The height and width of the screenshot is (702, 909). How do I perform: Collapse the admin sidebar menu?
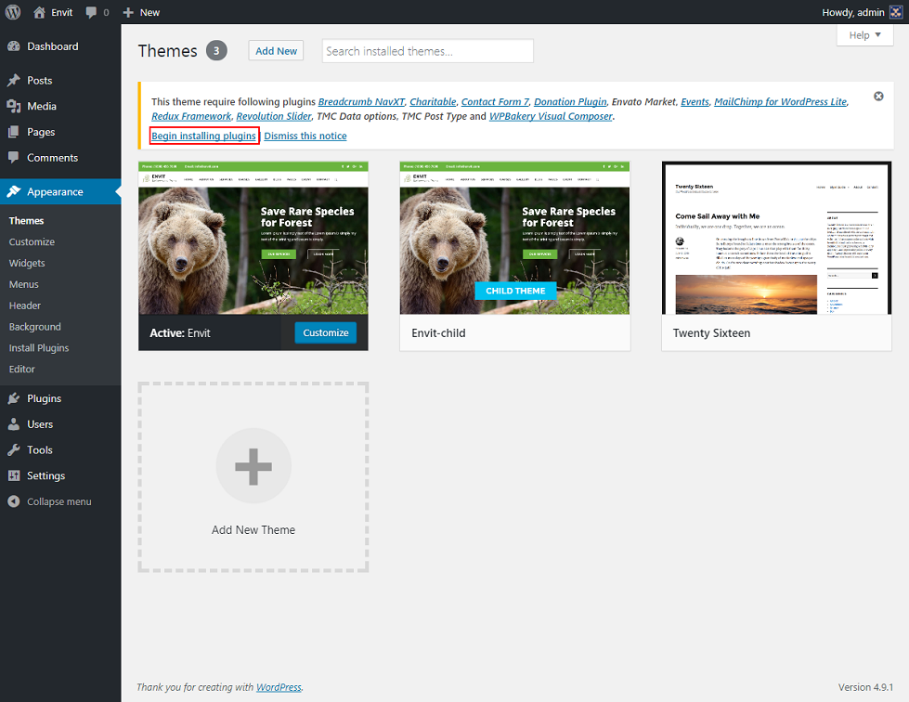(58, 501)
